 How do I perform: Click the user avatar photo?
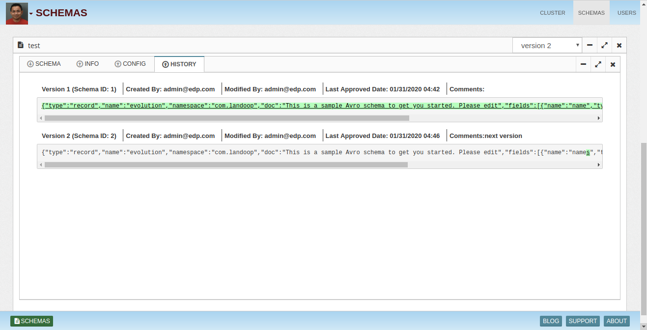click(x=17, y=13)
